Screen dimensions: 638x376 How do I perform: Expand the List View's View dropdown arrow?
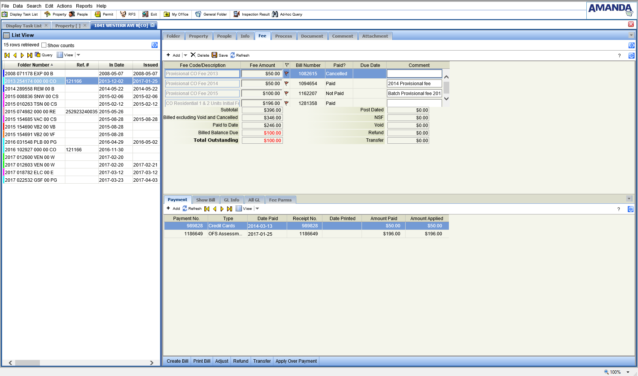click(x=79, y=55)
